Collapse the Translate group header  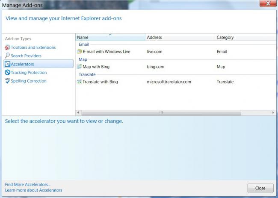(x=87, y=74)
